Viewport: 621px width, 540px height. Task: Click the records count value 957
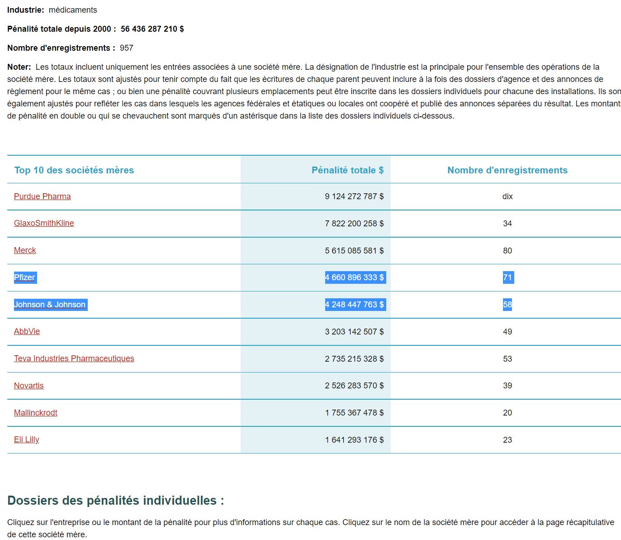click(x=127, y=48)
